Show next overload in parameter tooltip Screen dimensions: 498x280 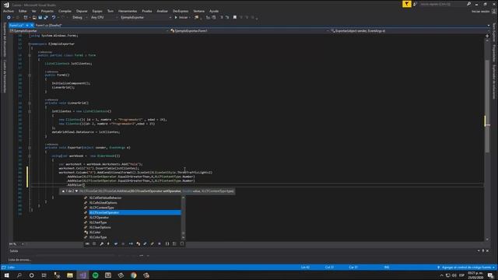pyautogui.click(x=76, y=191)
